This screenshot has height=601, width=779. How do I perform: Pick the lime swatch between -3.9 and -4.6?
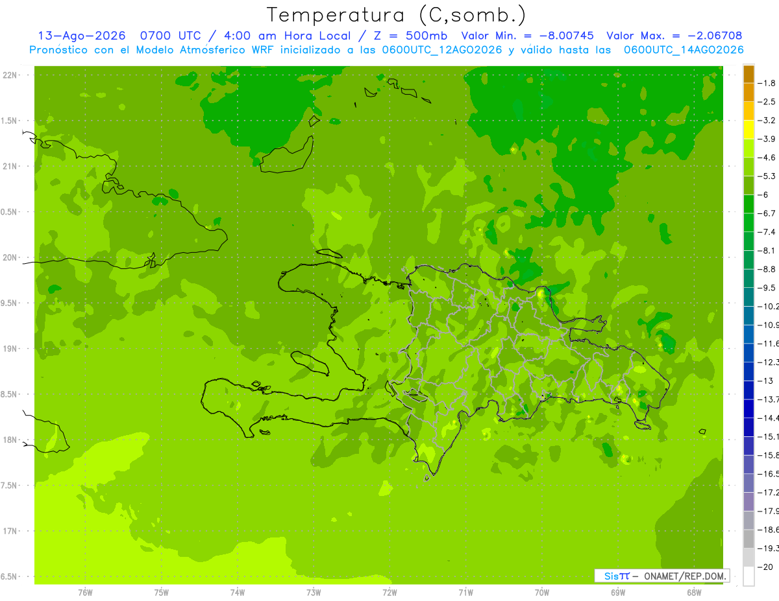pyautogui.click(x=748, y=148)
